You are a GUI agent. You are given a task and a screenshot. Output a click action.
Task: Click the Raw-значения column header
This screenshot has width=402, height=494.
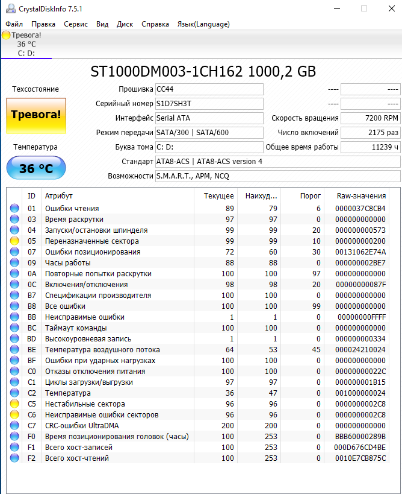[x=357, y=196]
